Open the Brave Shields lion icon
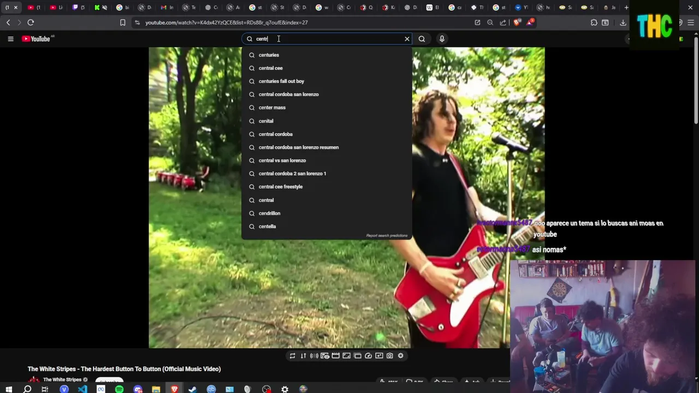699x393 pixels. tap(517, 22)
